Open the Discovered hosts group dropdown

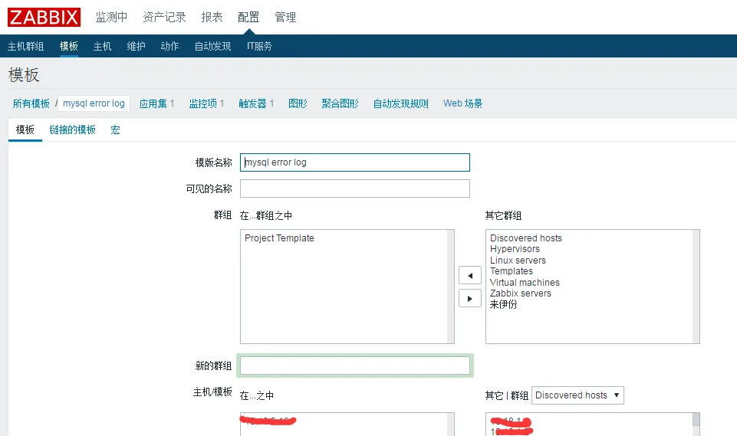click(577, 395)
